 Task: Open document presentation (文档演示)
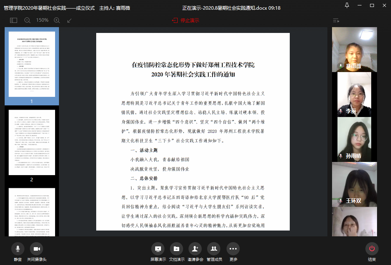coord(176,249)
